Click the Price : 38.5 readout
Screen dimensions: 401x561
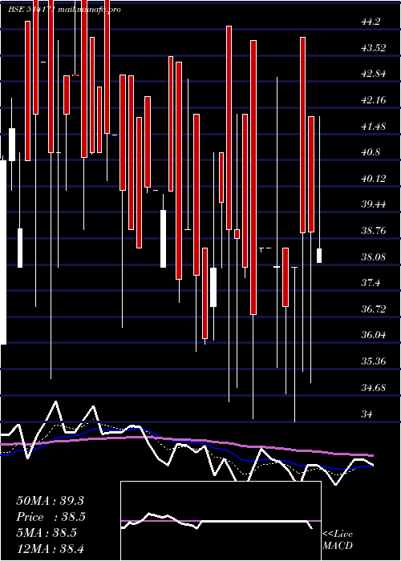pyautogui.click(x=51, y=518)
